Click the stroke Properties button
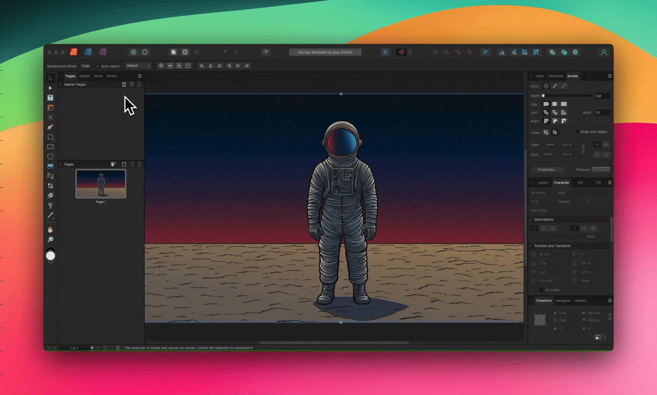Screen dimensions: 657x395 (x=547, y=170)
